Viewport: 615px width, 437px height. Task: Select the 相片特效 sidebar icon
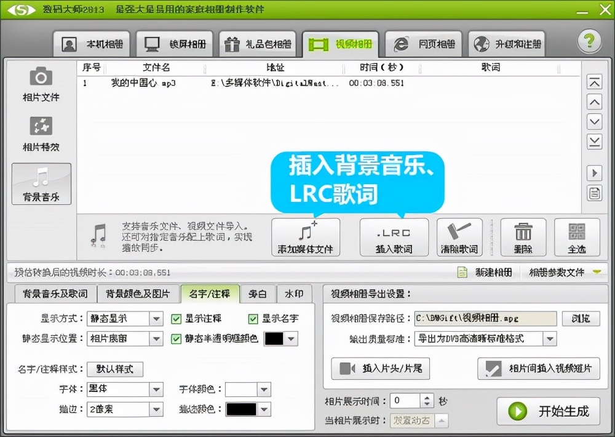(40, 132)
